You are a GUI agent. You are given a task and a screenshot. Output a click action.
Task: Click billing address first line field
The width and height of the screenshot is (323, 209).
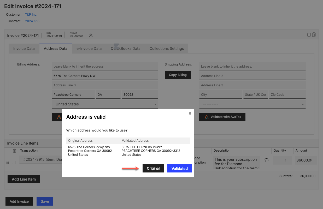click(105, 66)
